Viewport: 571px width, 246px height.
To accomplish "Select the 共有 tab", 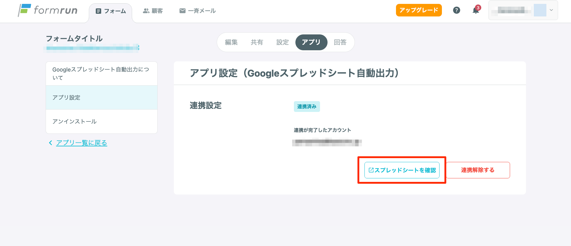I will (257, 42).
